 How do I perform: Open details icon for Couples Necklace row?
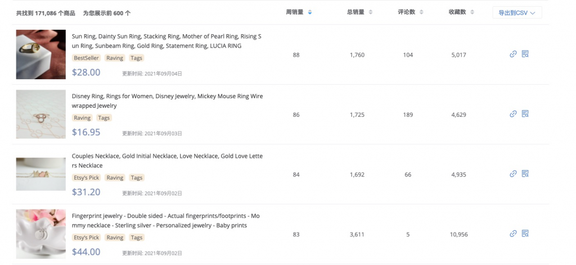point(525,174)
